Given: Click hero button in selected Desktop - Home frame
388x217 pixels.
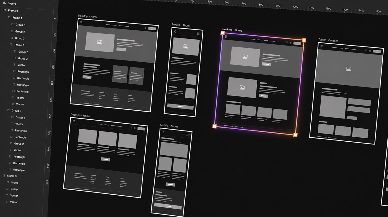Looking at the screenshot, I should 266,64.
